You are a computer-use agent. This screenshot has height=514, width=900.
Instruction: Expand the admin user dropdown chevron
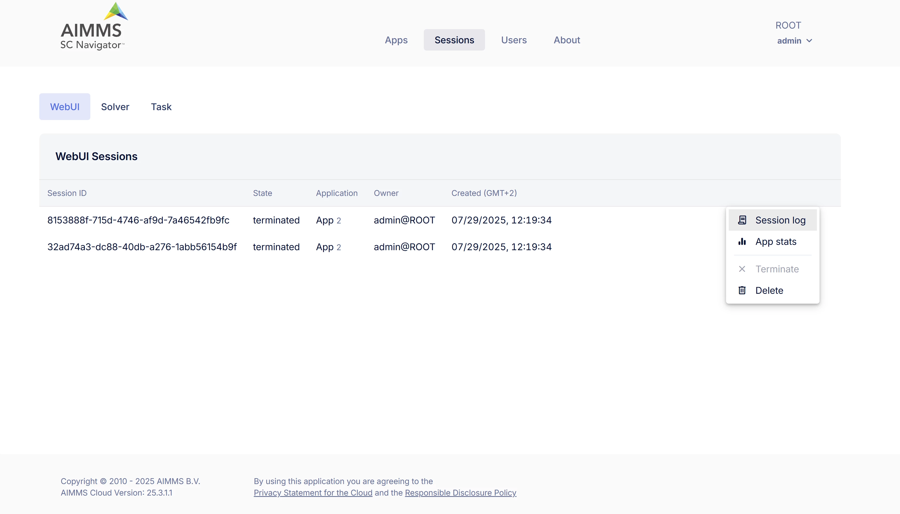point(809,41)
